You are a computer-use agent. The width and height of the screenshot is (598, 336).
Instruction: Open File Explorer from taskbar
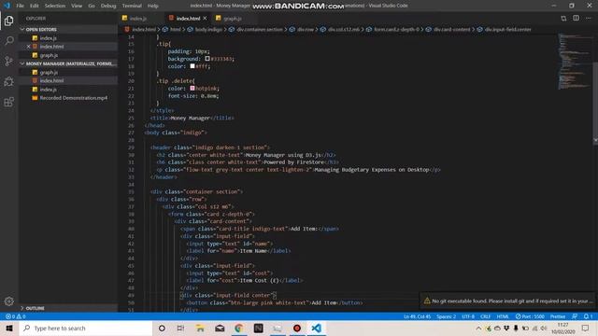tap(200, 328)
